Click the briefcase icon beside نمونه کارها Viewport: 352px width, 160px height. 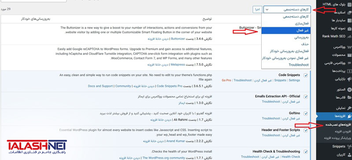click(349, 28)
